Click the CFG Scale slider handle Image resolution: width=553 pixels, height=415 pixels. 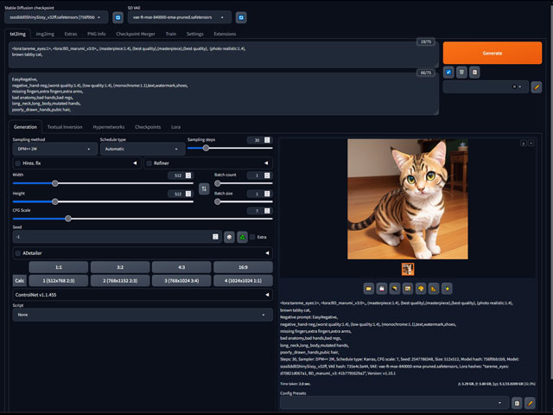point(68,218)
